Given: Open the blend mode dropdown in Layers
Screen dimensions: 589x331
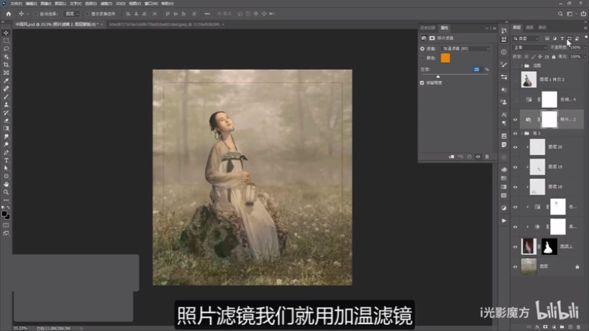Looking at the screenshot, I should point(530,47).
